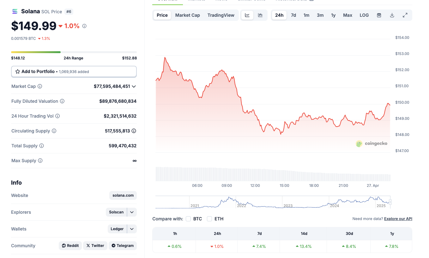Select the Market Cap chart tab
Screen dimensions: 429x258
188,15
